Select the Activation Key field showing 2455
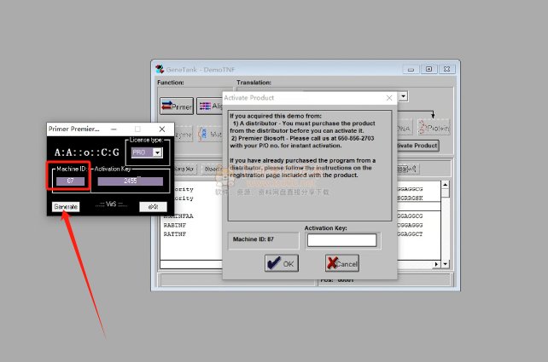 point(130,181)
